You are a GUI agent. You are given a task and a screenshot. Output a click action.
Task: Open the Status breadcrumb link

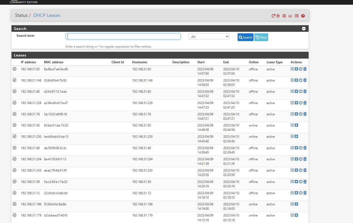[21, 15]
